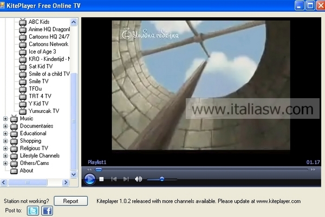Click the TV icon beside TFOu
Image resolution: width=325 pixels, height=217 pixels.
click(x=23, y=89)
